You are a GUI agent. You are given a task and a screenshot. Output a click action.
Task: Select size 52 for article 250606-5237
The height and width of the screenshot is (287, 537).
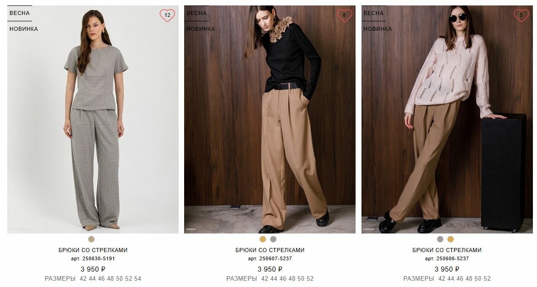coord(487,278)
